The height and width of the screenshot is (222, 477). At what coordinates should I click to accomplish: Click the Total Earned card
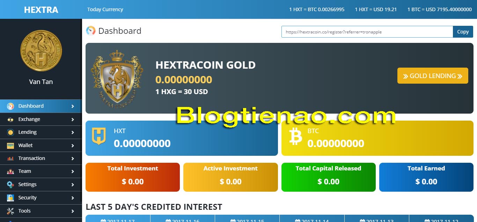point(426,177)
